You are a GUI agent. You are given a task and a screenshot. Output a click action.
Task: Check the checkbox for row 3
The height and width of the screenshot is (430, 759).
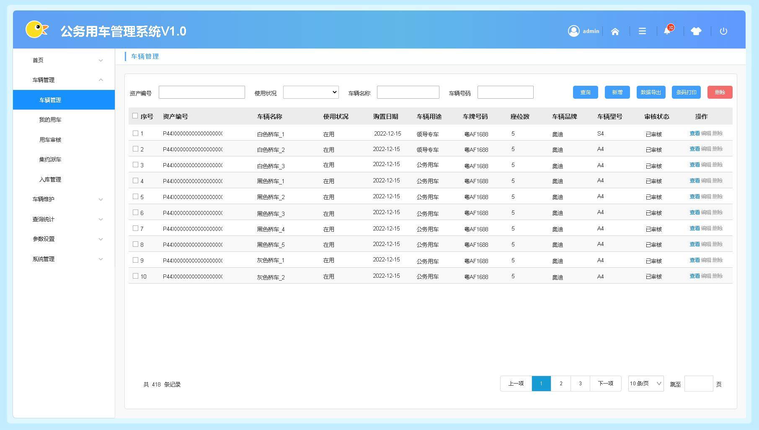[135, 165]
